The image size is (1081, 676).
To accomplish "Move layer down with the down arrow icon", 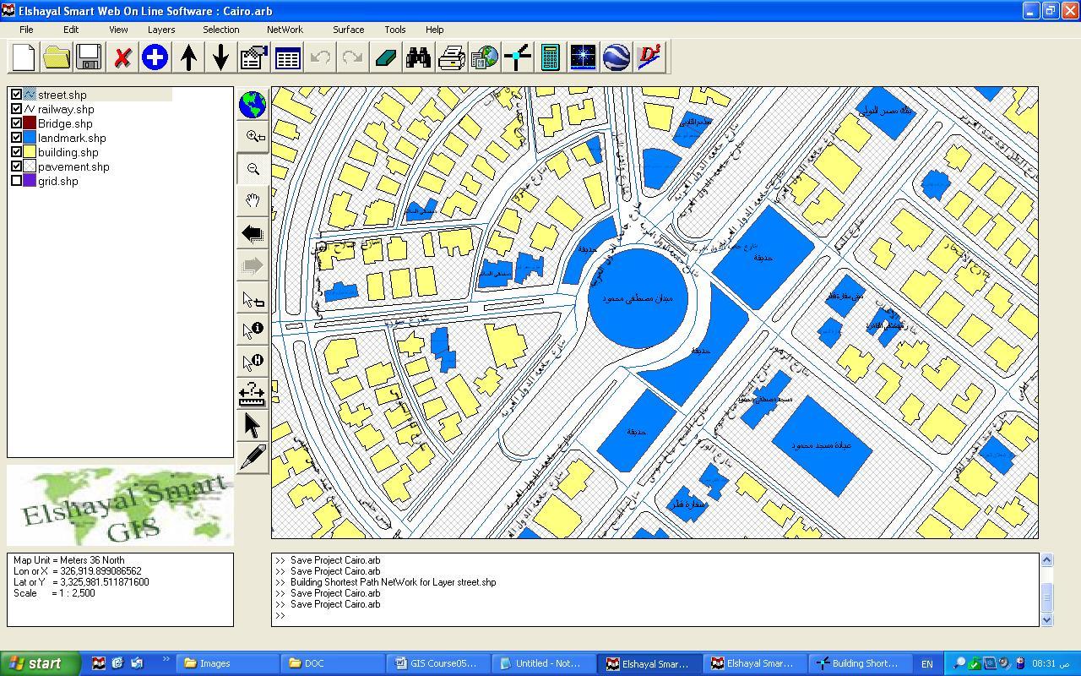I will [220, 57].
